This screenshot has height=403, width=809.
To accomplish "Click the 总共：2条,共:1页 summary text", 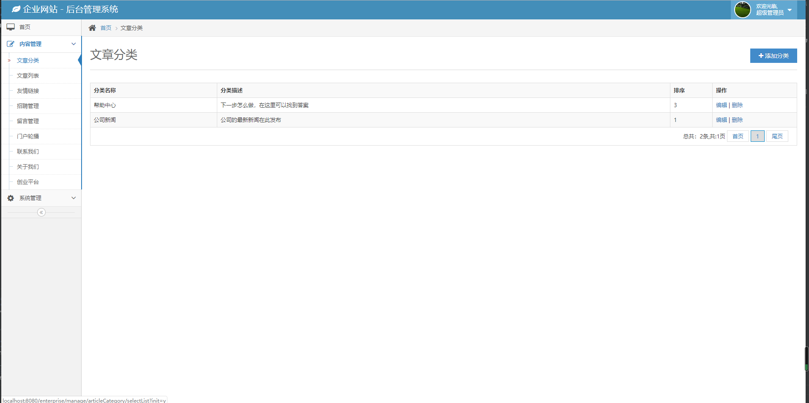I will pos(704,136).
